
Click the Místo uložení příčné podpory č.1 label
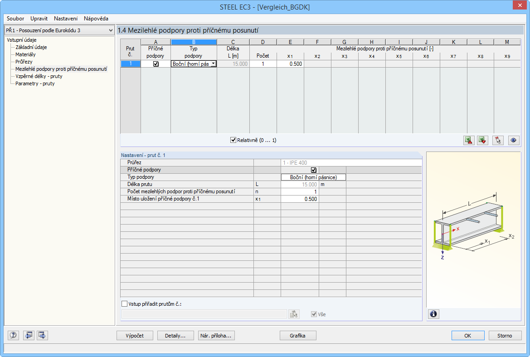coord(163,199)
